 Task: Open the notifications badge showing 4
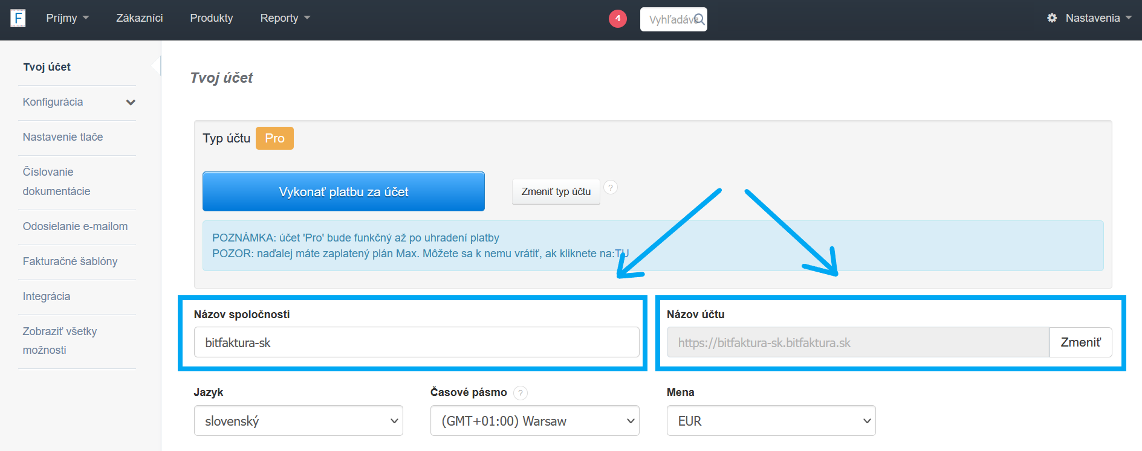617,19
